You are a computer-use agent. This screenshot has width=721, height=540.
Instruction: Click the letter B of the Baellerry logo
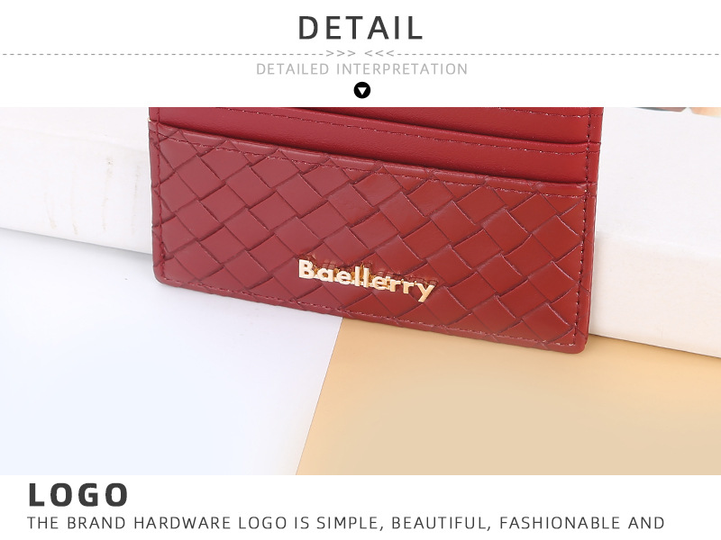coord(306,269)
